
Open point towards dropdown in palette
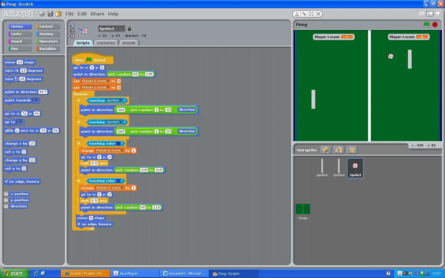pyautogui.click(x=36, y=100)
